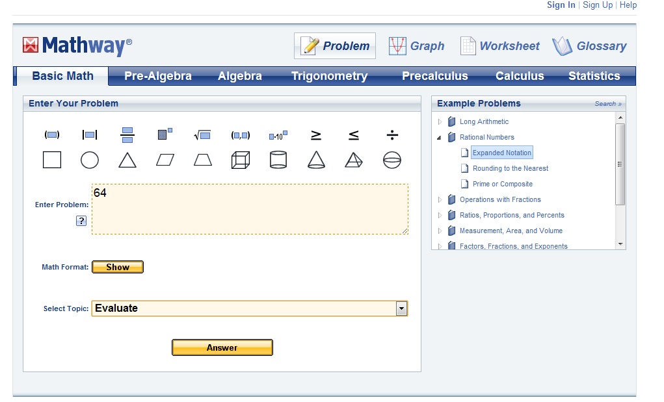Switch to Calculus tab

point(520,76)
